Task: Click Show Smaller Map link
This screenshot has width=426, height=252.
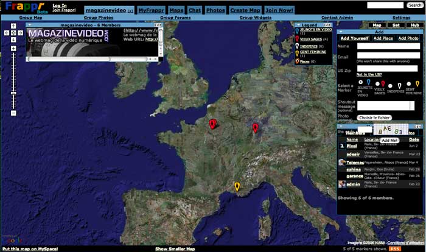Action: click(x=175, y=249)
